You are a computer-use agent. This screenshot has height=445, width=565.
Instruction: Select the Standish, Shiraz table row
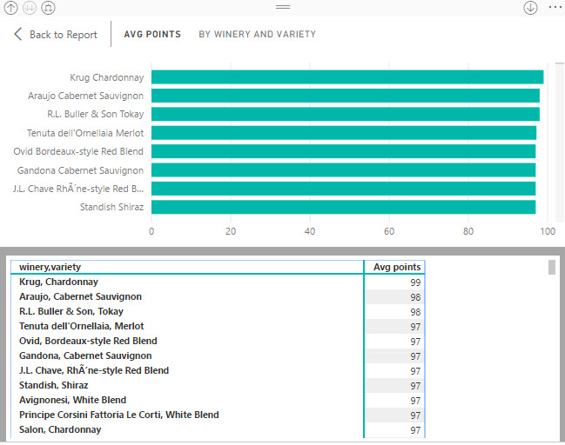coord(218,385)
